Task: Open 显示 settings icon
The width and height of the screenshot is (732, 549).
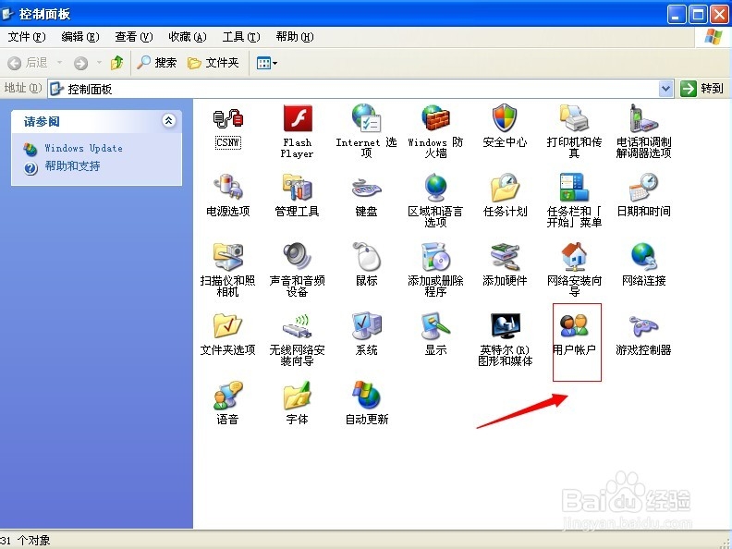Action: (x=435, y=325)
